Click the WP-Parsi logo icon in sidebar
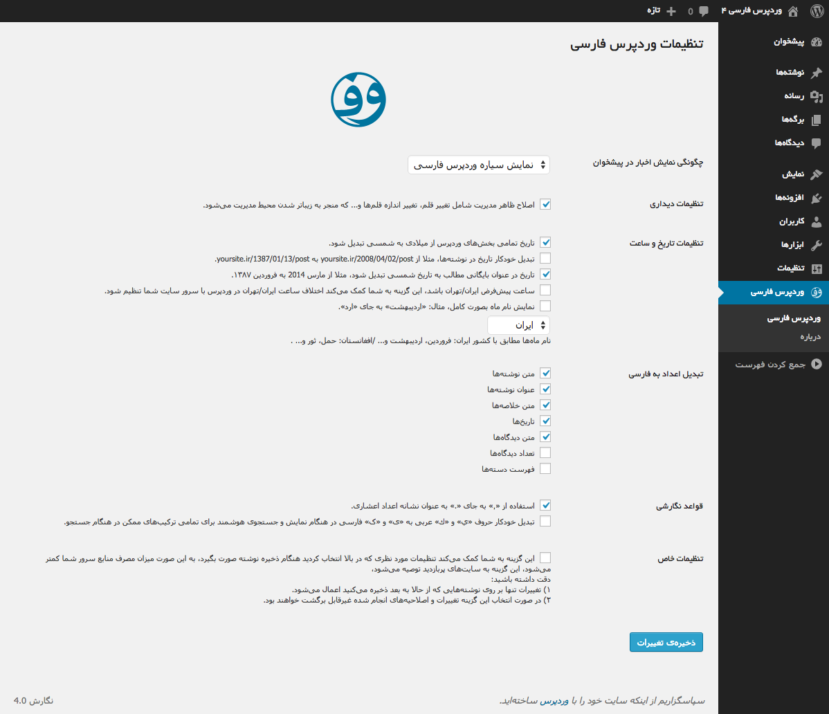 coord(817,292)
